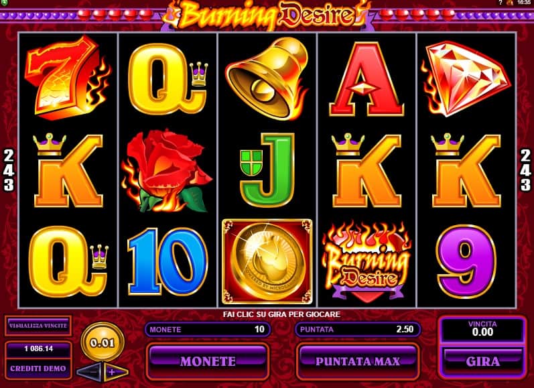Increase coin value with plus arrow
This screenshot has width=534, height=388.
click(116, 373)
